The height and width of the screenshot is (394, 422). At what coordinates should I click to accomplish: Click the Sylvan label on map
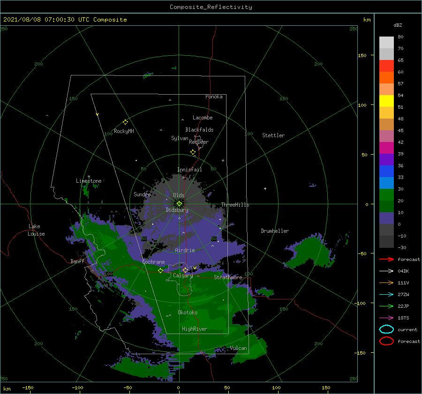[180, 138]
